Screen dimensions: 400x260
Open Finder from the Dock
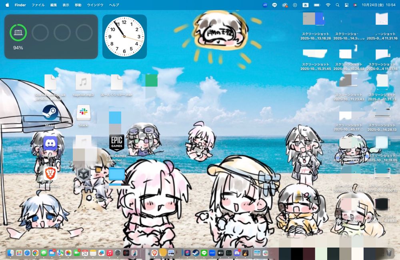(x=10, y=253)
